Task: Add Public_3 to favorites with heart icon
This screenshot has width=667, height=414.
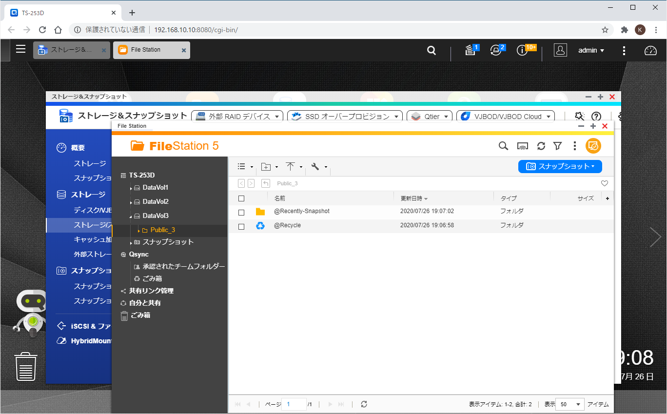Action: click(605, 183)
